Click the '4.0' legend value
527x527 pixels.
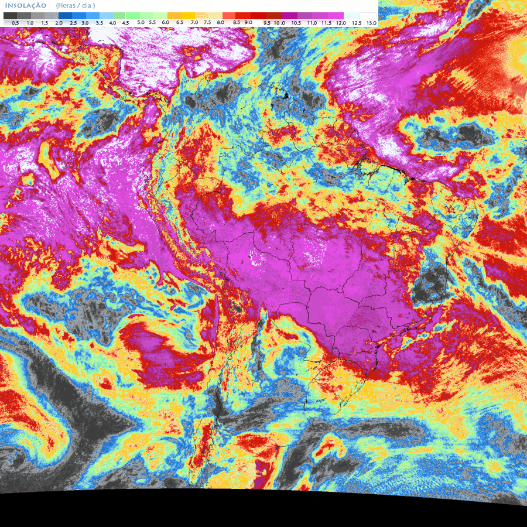[x=112, y=23]
